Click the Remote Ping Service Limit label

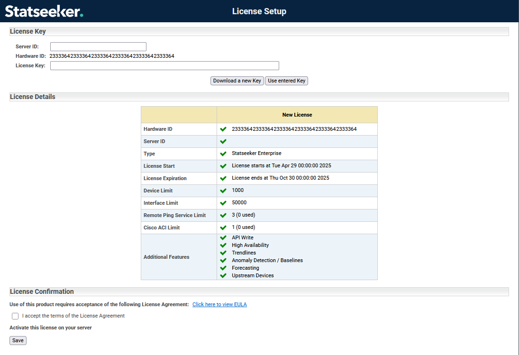(x=175, y=215)
